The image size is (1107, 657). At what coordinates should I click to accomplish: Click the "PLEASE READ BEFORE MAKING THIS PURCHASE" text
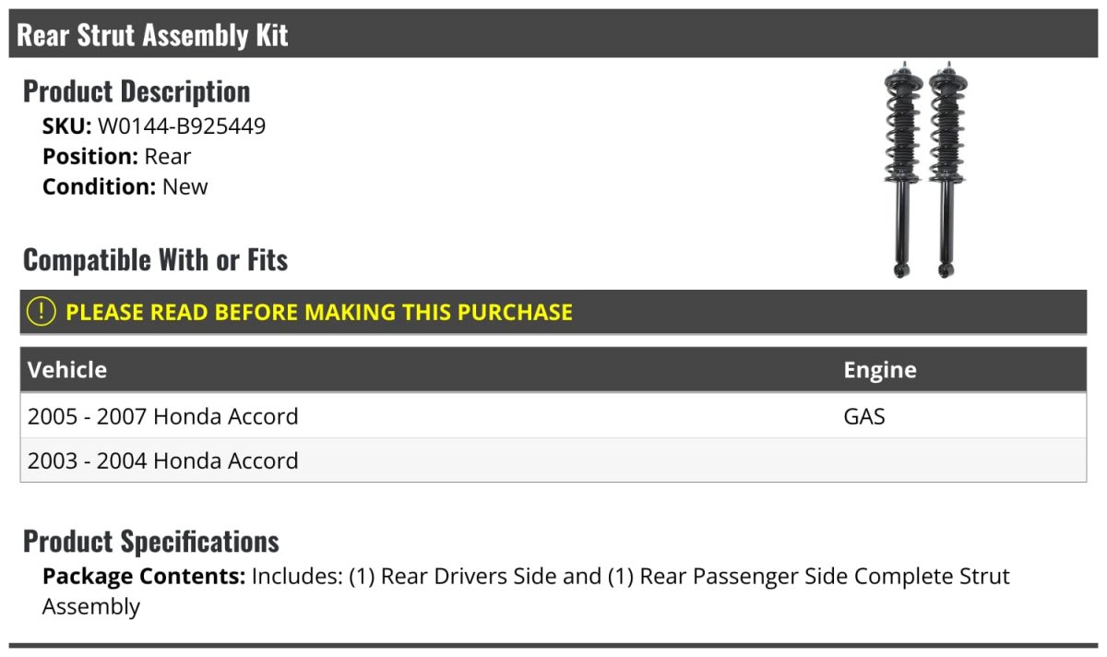[319, 312]
